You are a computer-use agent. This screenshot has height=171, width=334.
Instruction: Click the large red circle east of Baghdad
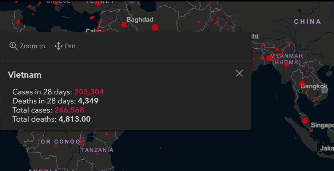155,28
